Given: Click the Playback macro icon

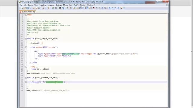Looking at the screenshot, I should click(100, 8).
